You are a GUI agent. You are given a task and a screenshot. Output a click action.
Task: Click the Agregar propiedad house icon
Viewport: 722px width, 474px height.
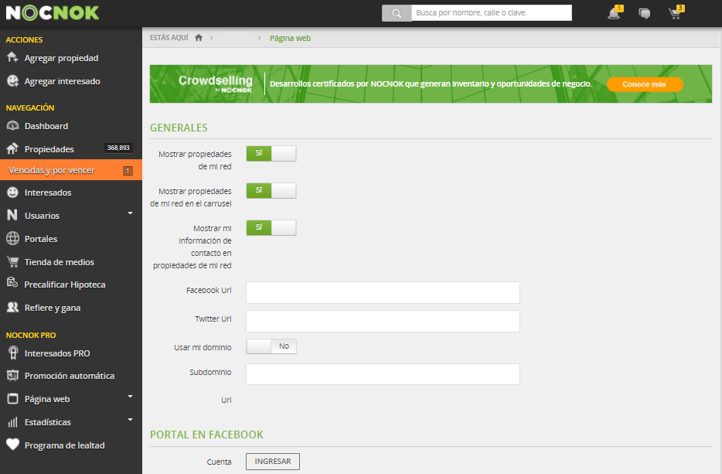(12, 57)
